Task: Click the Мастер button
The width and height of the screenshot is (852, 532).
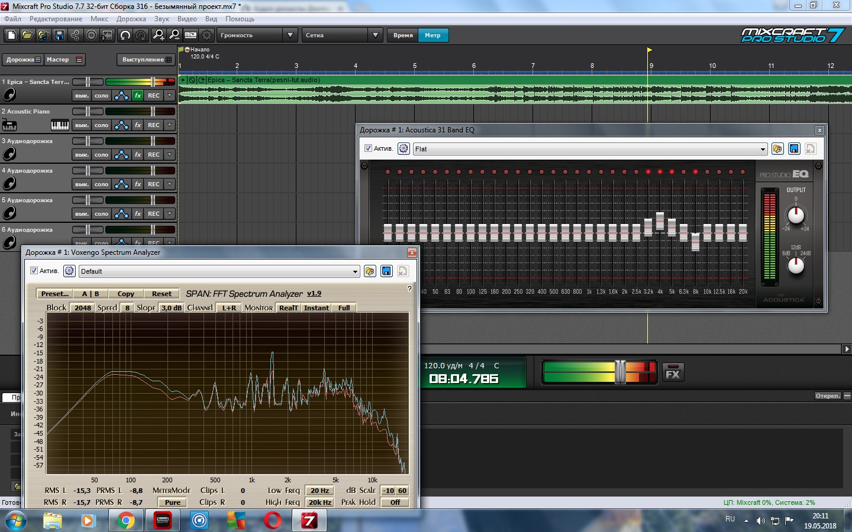Action: point(64,60)
